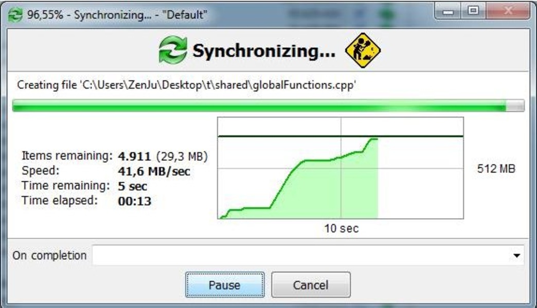Click the 512 MB graph scale label

pos(496,168)
